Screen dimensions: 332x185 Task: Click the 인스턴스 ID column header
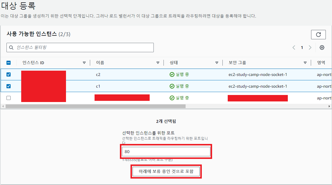[33, 63]
